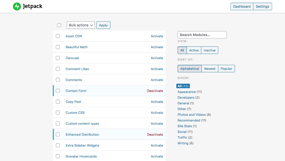Select the All view tab
285x161 pixels.
pos(182,50)
